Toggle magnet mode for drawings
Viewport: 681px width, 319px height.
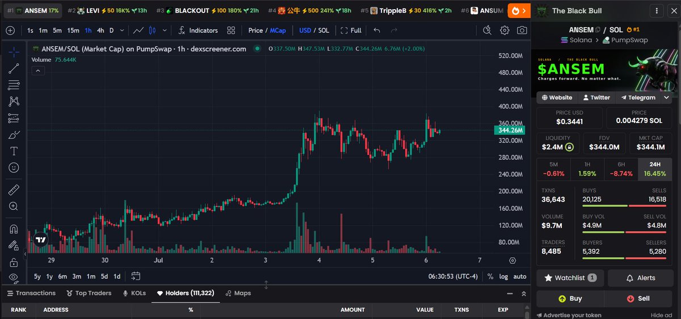[x=14, y=229]
